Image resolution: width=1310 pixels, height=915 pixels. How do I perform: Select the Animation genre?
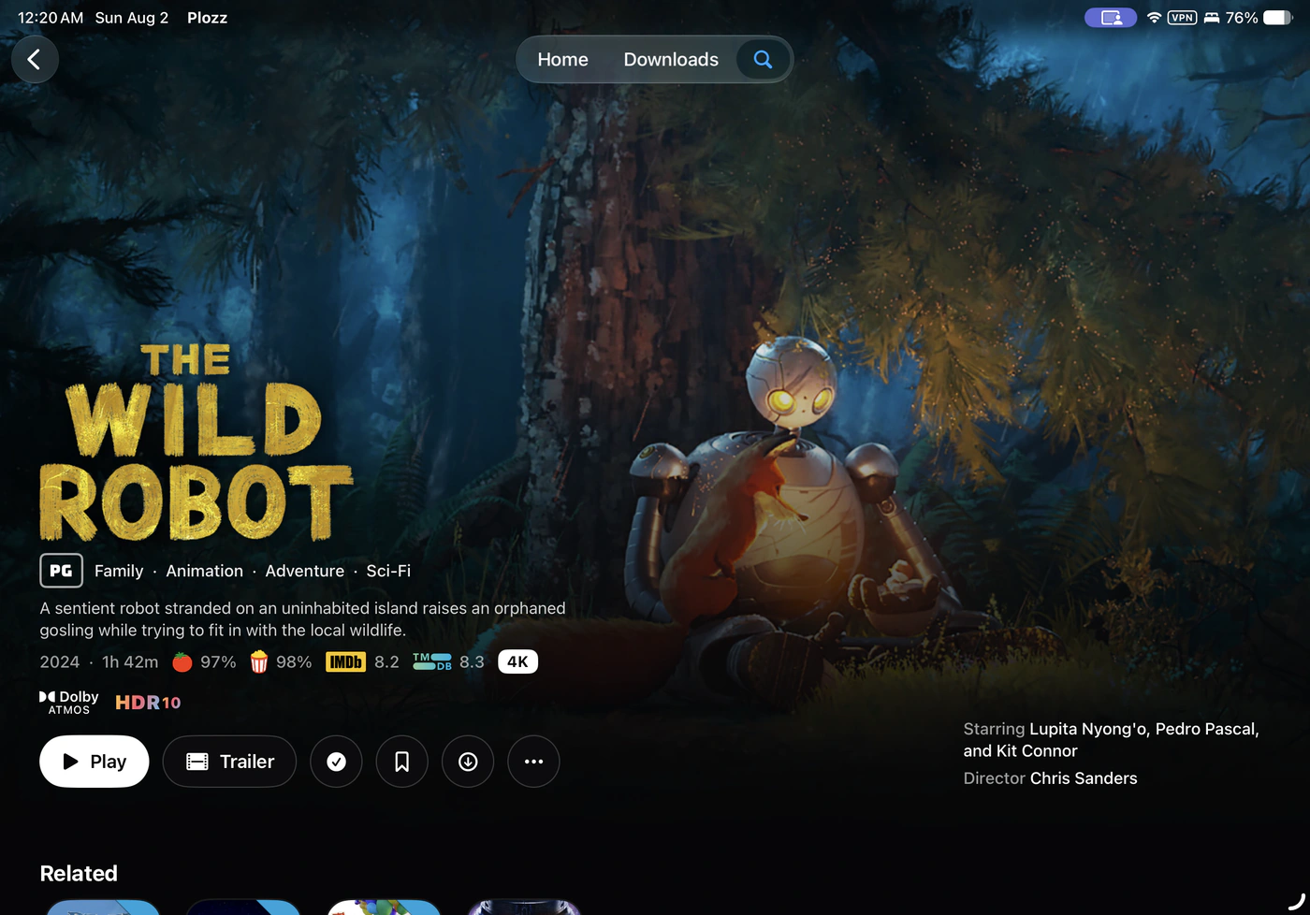tap(204, 571)
